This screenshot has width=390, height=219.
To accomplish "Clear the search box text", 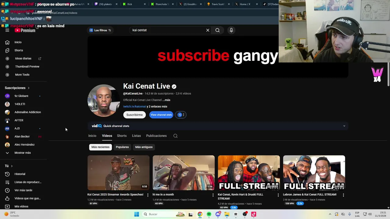I will pos(208,30).
